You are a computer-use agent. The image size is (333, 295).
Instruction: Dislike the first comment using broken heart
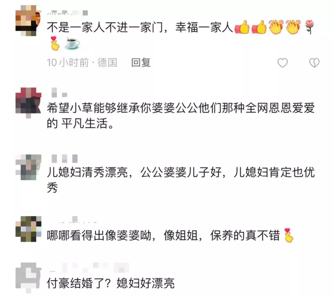314,63
